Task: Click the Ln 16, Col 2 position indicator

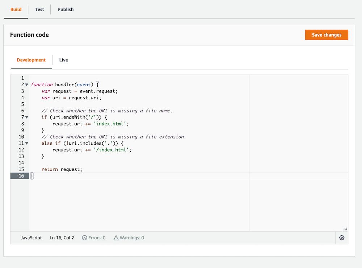Action: pos(62,238)
